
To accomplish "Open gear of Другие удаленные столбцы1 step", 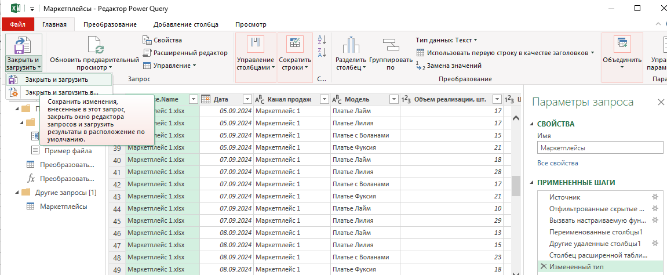I will click(655, 243).
